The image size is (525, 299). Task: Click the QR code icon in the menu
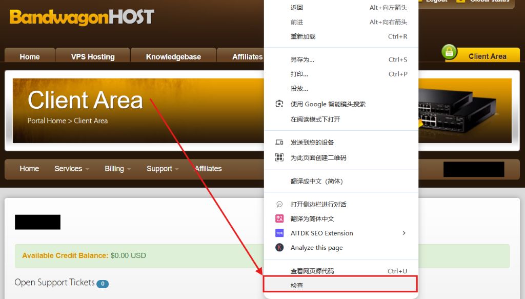[x=279, y=157]
